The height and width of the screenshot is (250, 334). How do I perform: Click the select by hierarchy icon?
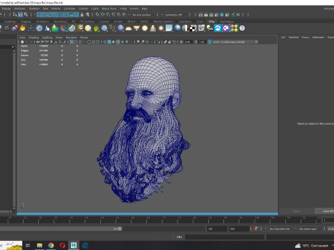click(15, 15)
